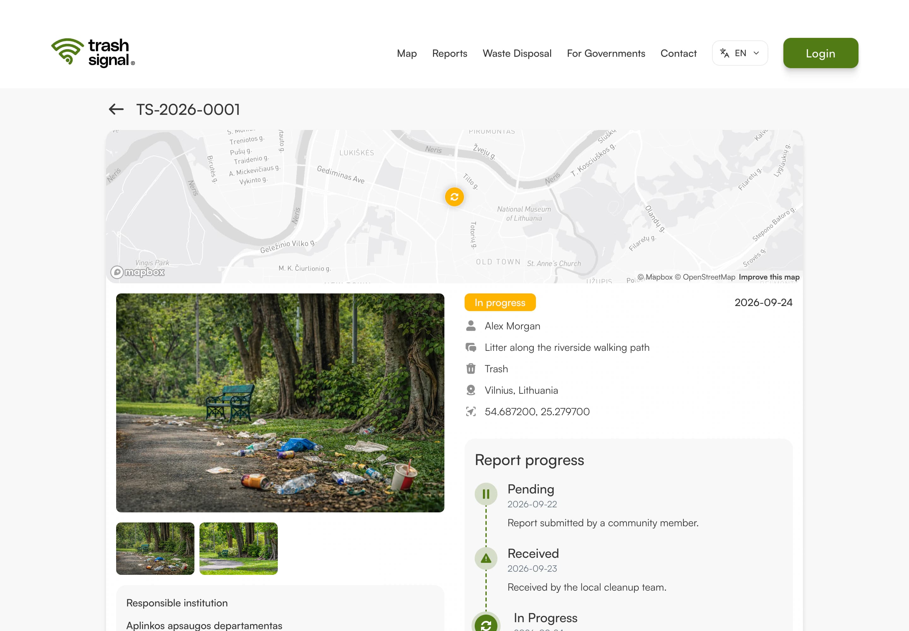Go back using the left arrow icon
The width and height of the screenshot is (909, 631).
pos(116,109)
